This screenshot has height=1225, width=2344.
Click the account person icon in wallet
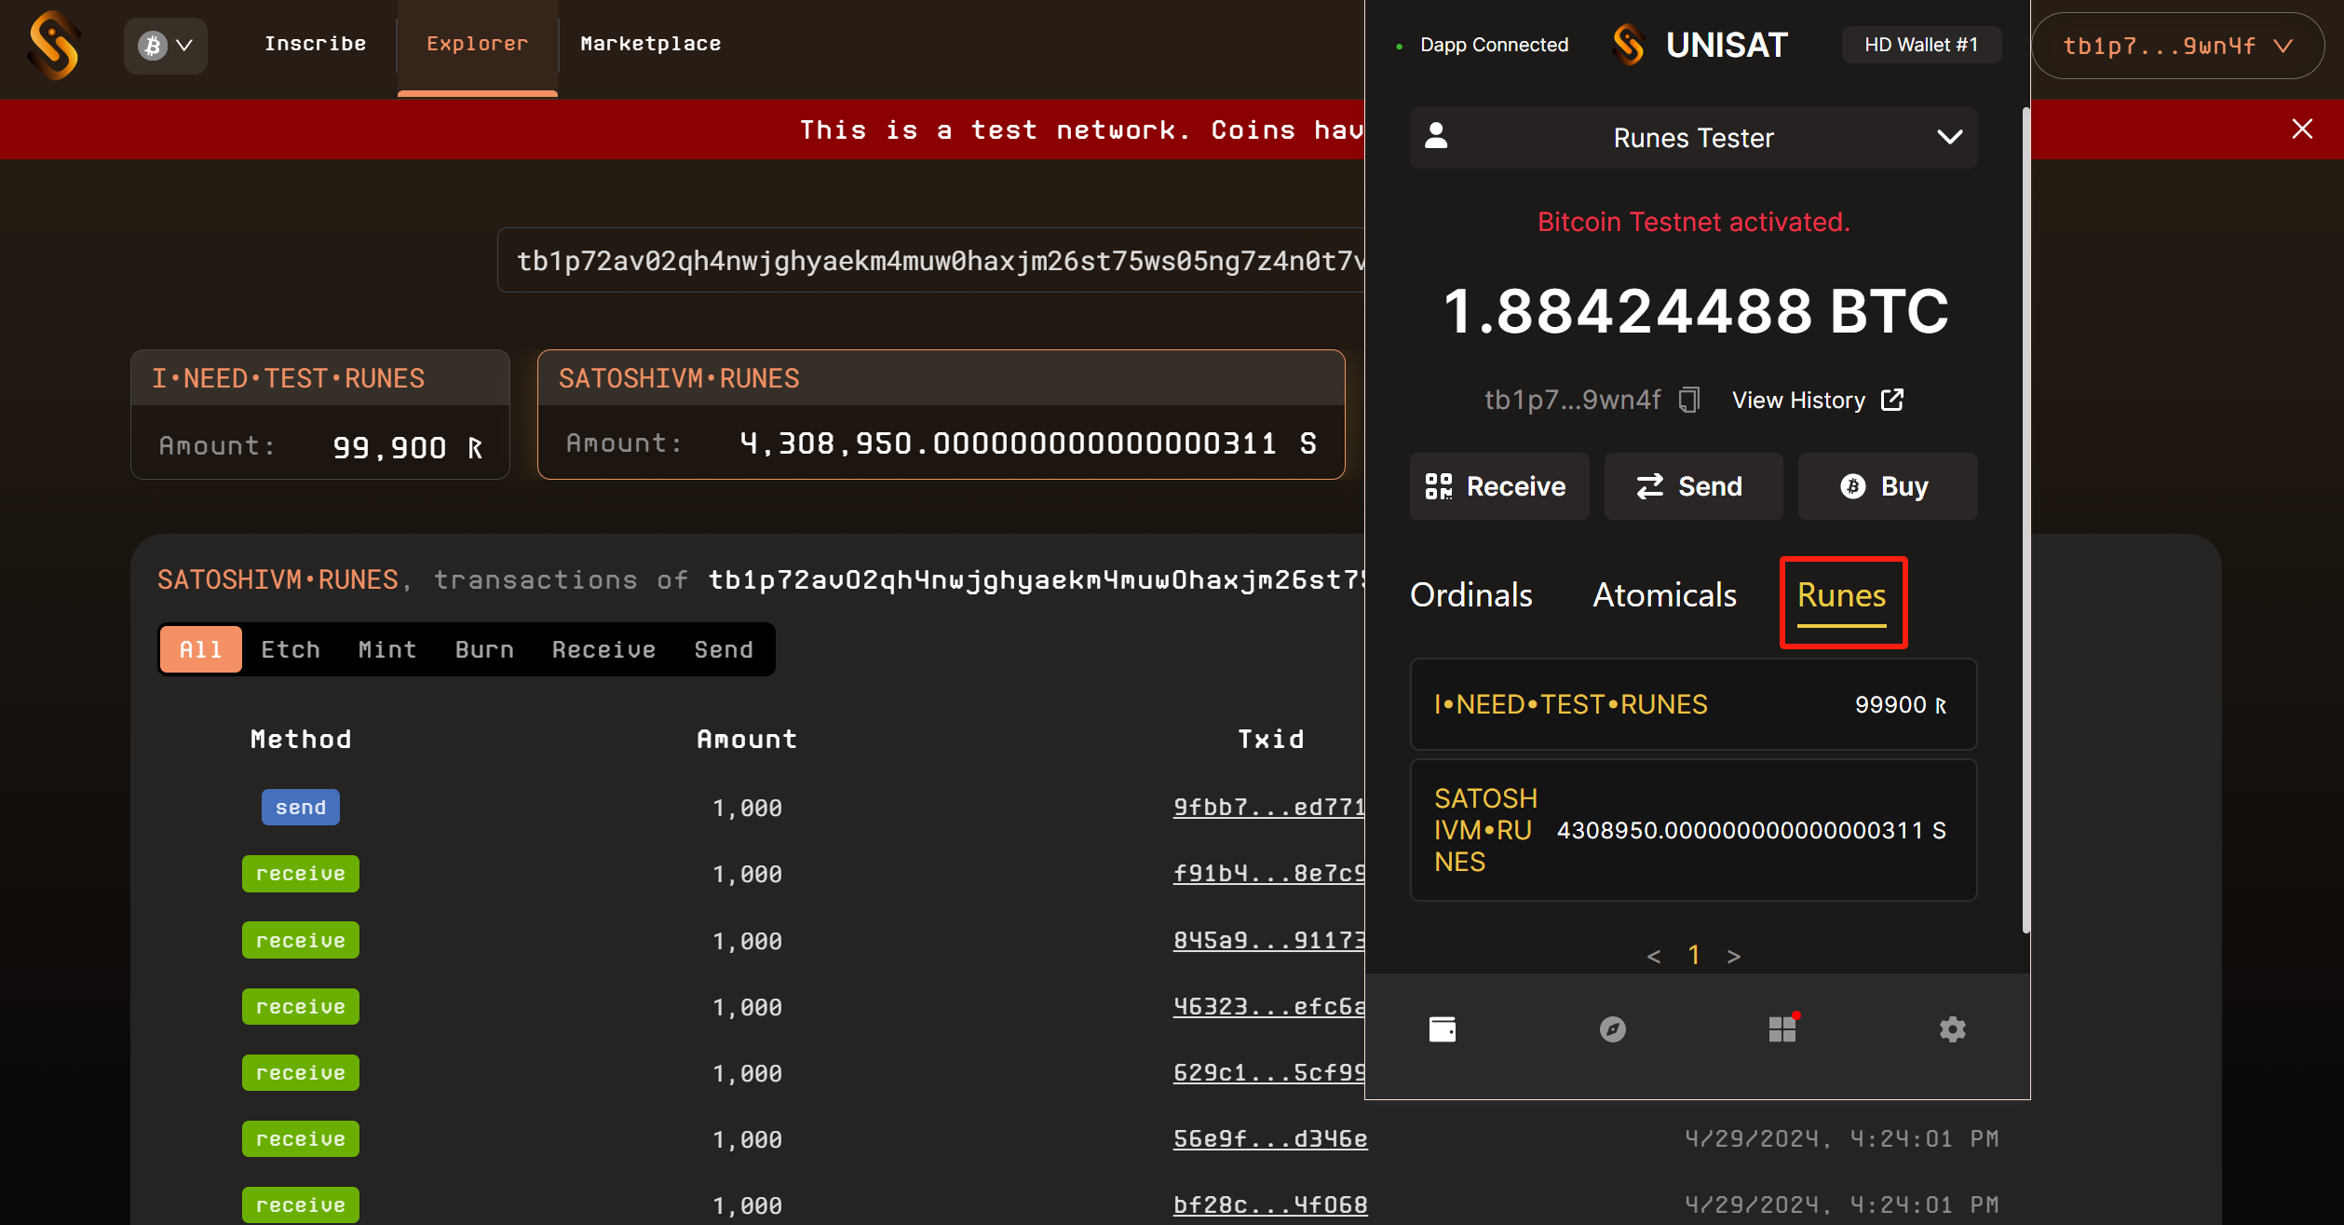1437,136
